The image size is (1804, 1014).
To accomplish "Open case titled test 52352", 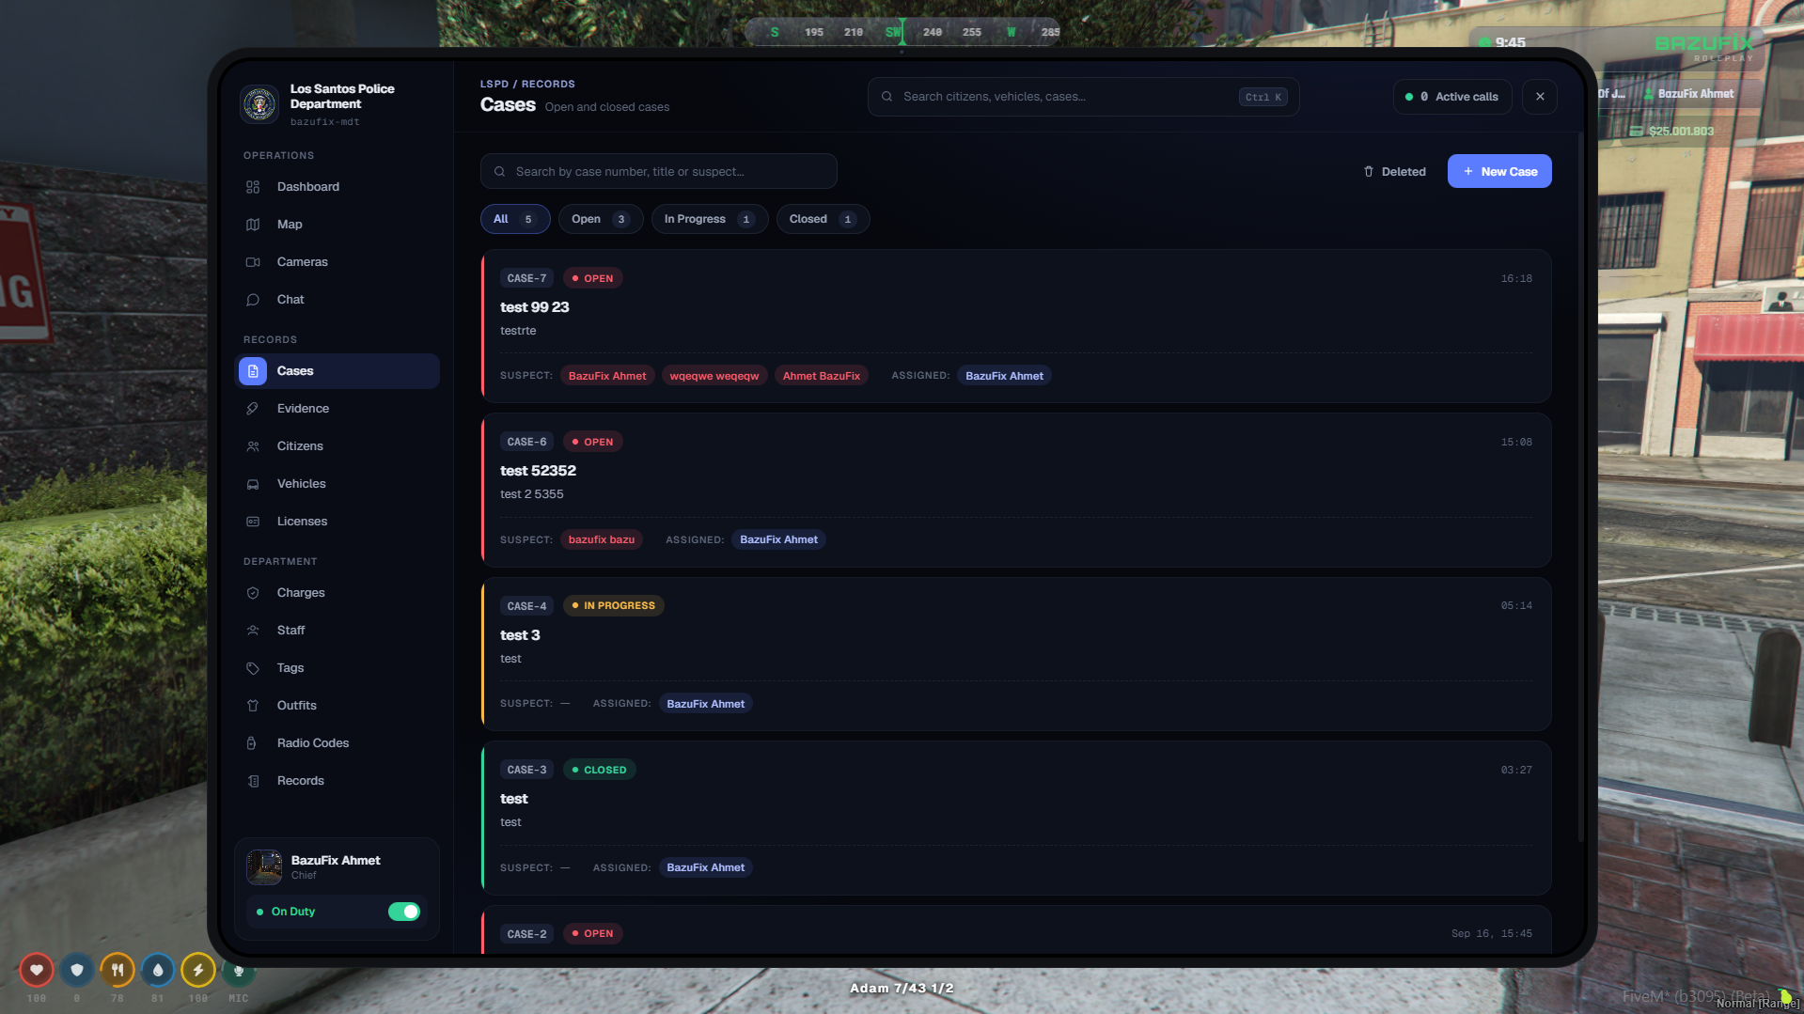I will [x=538, y=471].
